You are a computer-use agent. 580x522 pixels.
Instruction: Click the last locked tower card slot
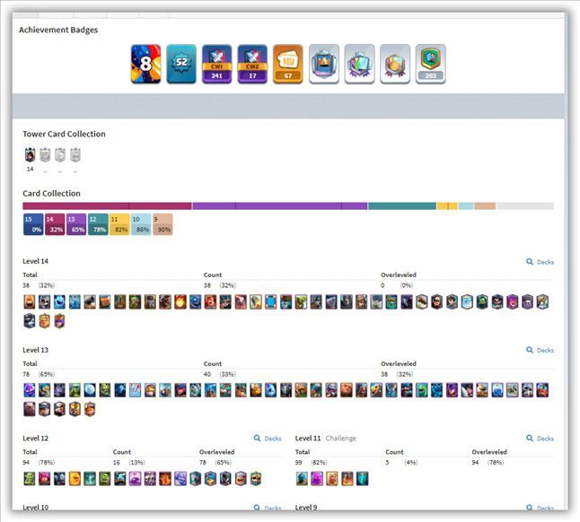click(75, 155)
